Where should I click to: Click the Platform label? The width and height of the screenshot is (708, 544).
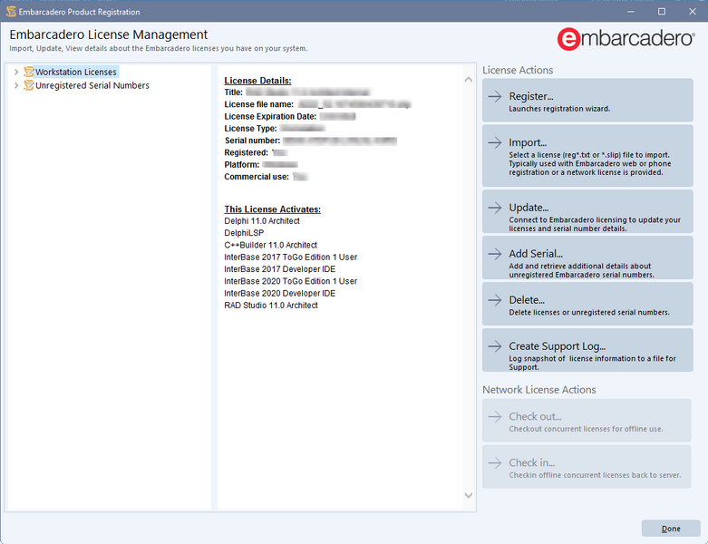(241, 165)
